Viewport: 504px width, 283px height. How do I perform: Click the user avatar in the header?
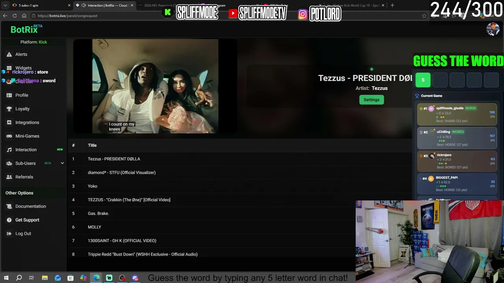tap(493, 29)
